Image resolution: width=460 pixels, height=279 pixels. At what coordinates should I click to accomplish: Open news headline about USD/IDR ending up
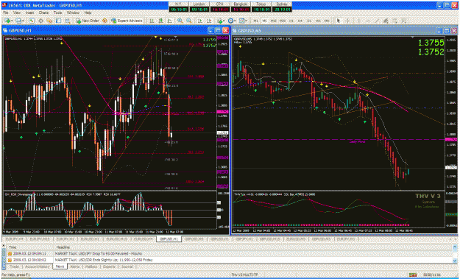[x=104, y=260]
